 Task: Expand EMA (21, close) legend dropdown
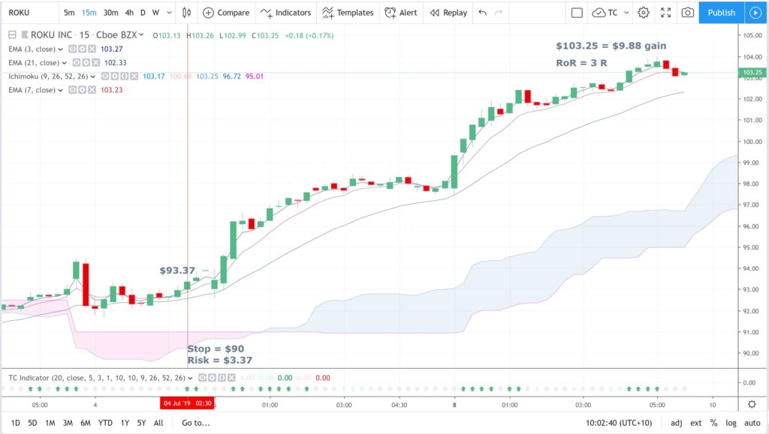pyautogui.click(x=65, y=63)
